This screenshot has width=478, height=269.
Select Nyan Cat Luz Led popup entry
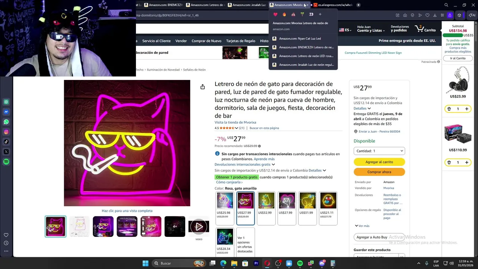click(303, 38)
